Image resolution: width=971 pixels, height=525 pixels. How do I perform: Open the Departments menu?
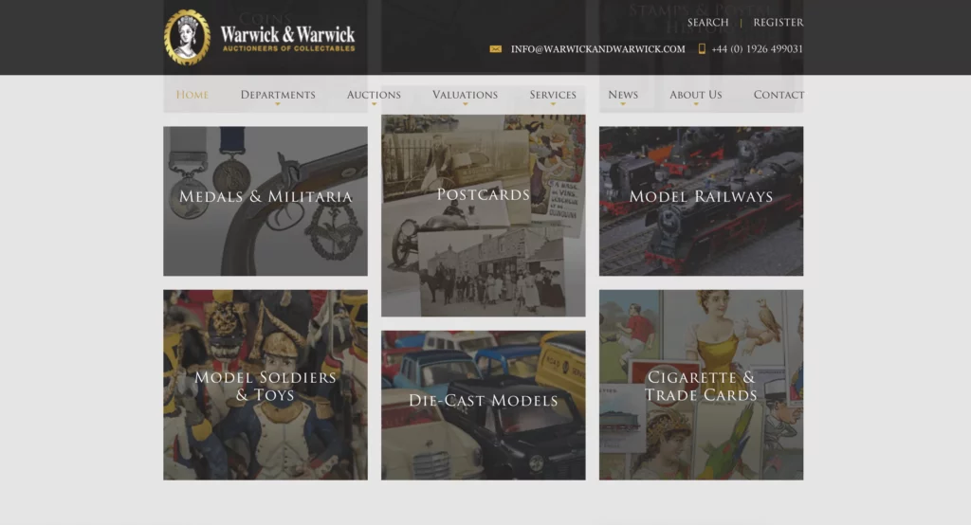[x=278, y=95]
